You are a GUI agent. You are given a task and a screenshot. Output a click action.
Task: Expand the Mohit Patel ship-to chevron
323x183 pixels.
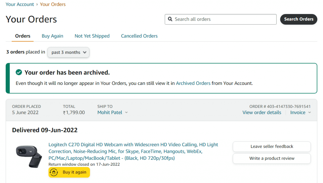point(126,112)
